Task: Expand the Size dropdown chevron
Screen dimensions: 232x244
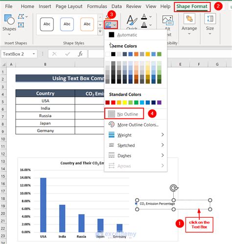Action: point(210,34)
